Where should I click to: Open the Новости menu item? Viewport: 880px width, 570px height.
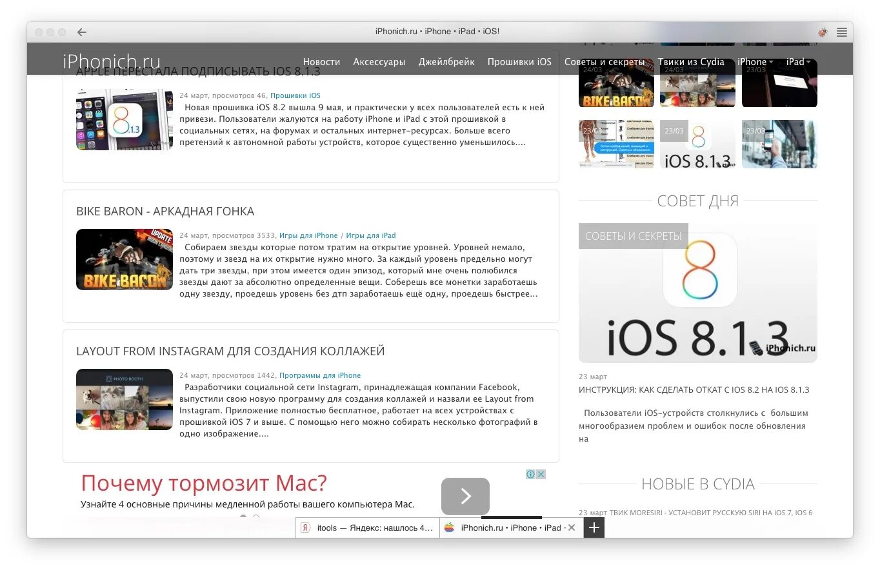click(x=321, y=62)
